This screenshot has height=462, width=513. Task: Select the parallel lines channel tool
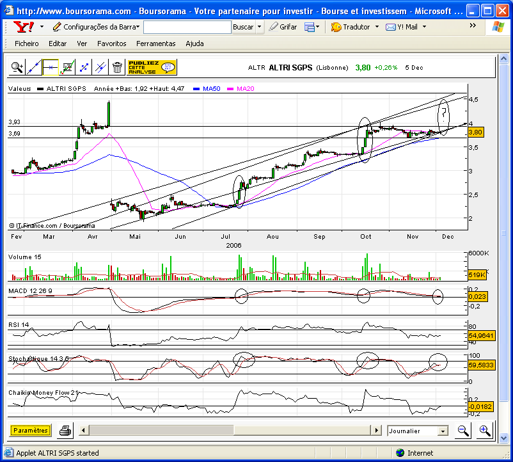[100, 67]
